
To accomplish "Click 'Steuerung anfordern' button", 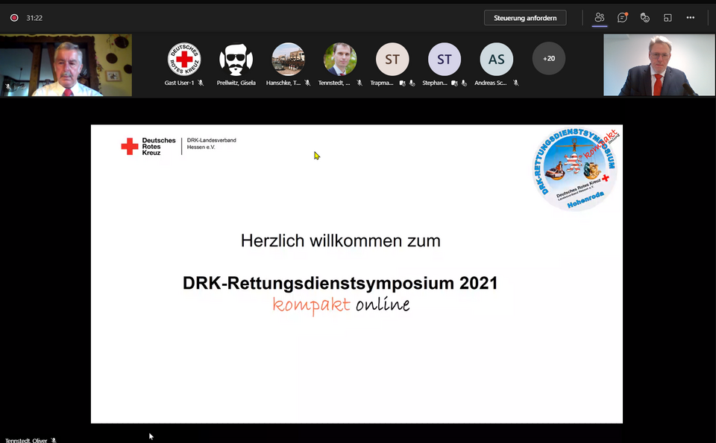I will [525, 18].
